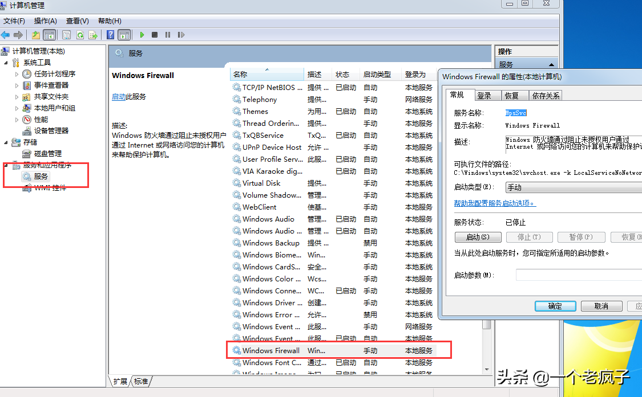Open the 文件(F) menu
Screen dimensions: 642x397
point(14,21)
